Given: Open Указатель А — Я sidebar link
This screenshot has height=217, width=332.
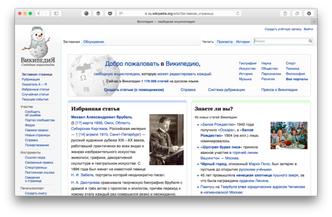Looking at the screenshot, I should point(34,84).
